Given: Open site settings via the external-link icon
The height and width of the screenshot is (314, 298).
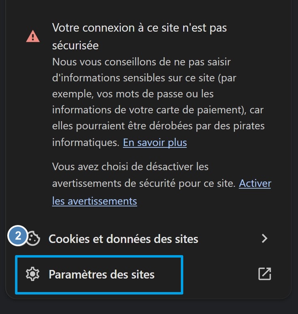Looking at the screenshot, I should [x=264, y=274].
